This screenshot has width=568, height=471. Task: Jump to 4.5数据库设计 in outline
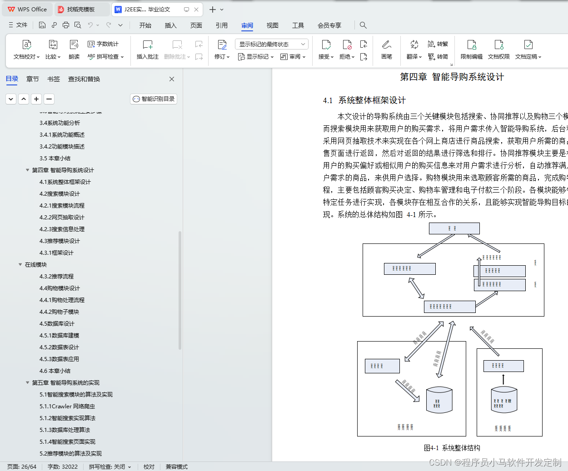(57, 324)
